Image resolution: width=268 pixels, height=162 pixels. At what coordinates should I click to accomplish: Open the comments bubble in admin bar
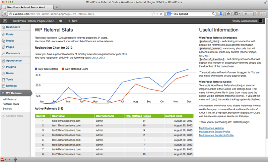(61, 21)
